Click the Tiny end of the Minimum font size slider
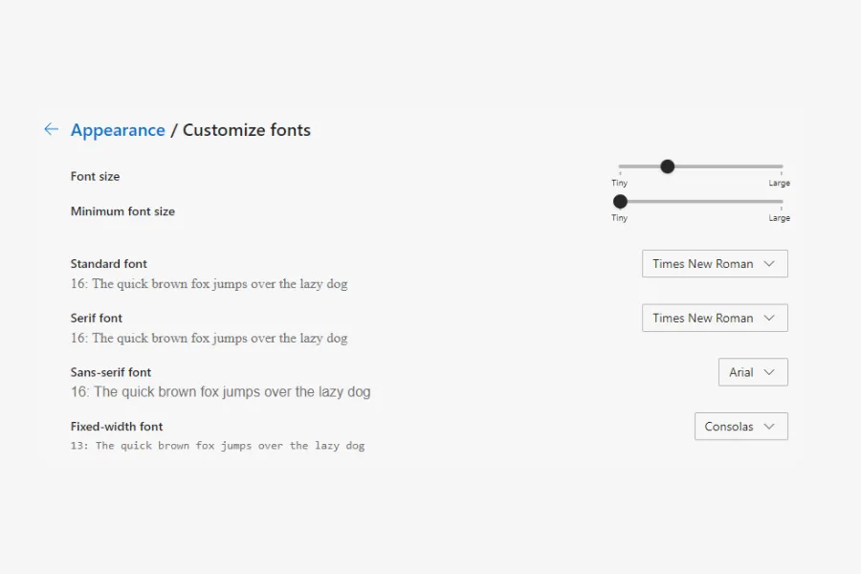Image resolution: width=861 pixels, height=574 pixels. pyautogui.click(x=619, y=217)
